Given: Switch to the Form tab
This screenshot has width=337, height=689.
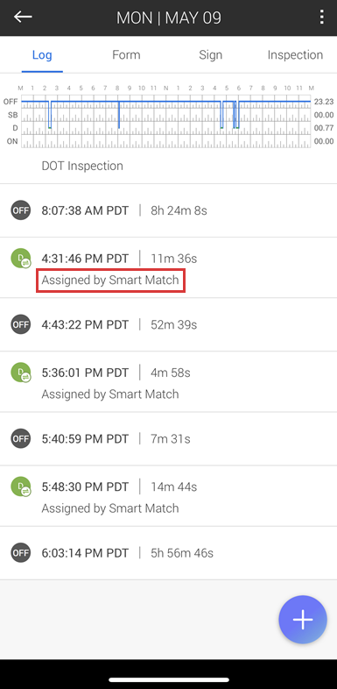Looking at the screenshot, I should 126,55.
